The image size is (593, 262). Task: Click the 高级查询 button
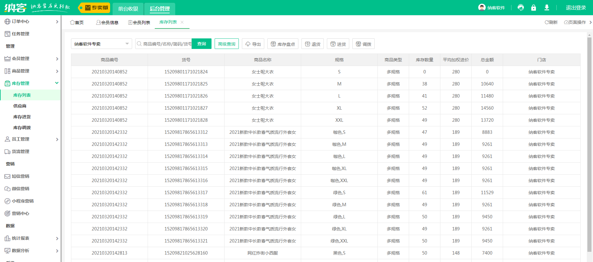tap(227, 44)
